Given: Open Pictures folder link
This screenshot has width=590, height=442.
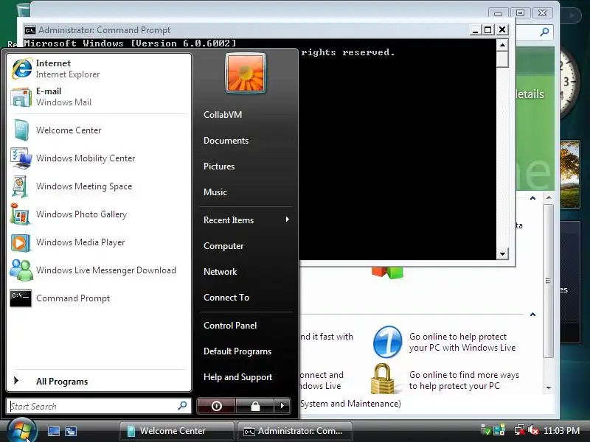Looking at the screenshot, I should pyautogui.click(x=219, y=166).
